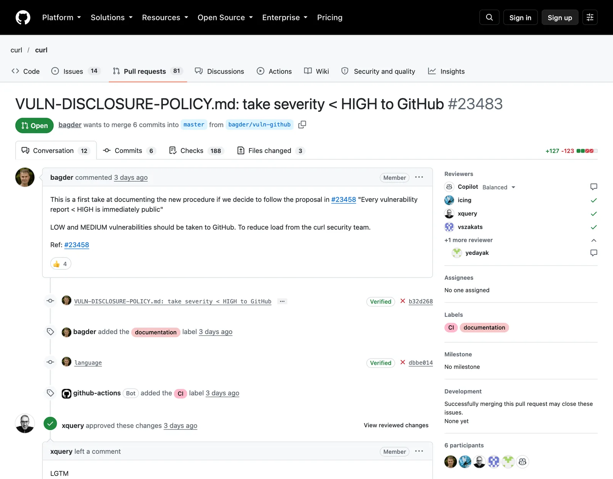
Task: Click xquery approval checkmark in Reviewers
Action: pos(593,214)
